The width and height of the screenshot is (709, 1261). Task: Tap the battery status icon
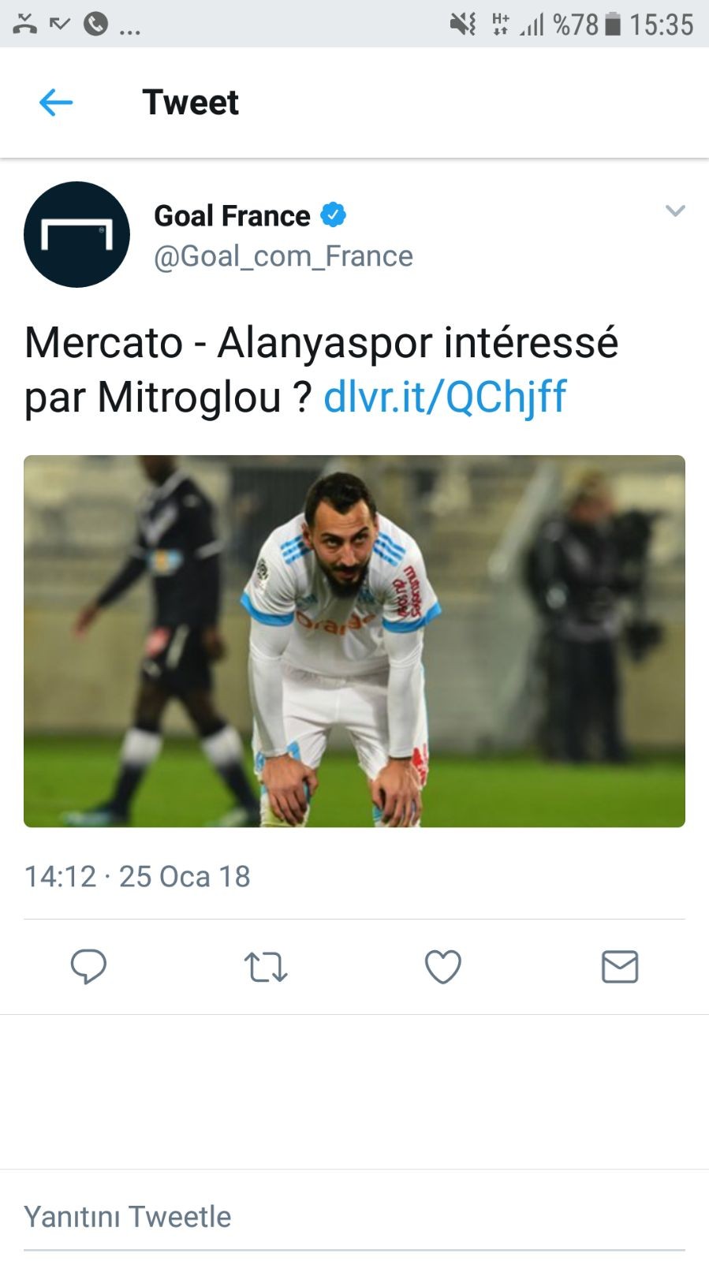613,24
